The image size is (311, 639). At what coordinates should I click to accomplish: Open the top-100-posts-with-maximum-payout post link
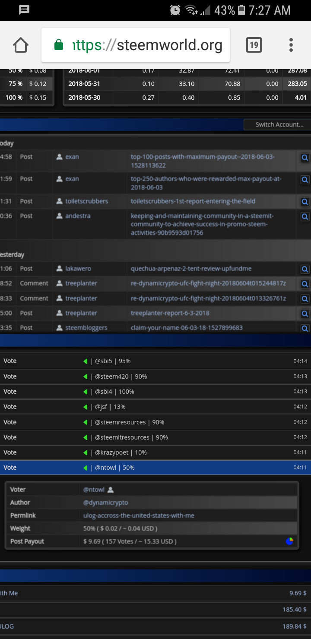pos(203,161)
